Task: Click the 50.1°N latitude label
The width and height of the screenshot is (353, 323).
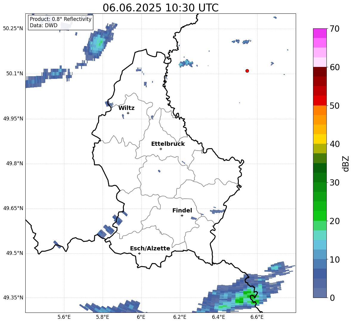Action: pos(15,74)
